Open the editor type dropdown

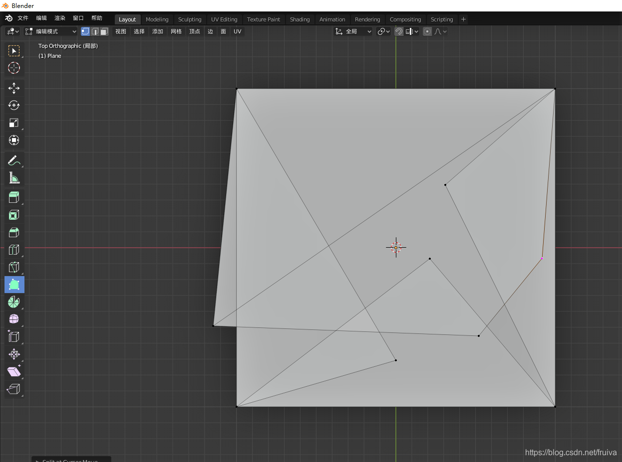12,31
